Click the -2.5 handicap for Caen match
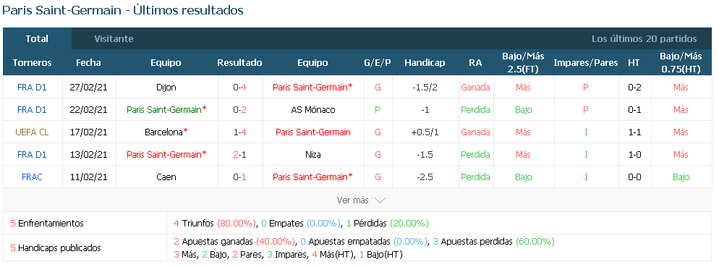The image size is (719, 267). 425,177
